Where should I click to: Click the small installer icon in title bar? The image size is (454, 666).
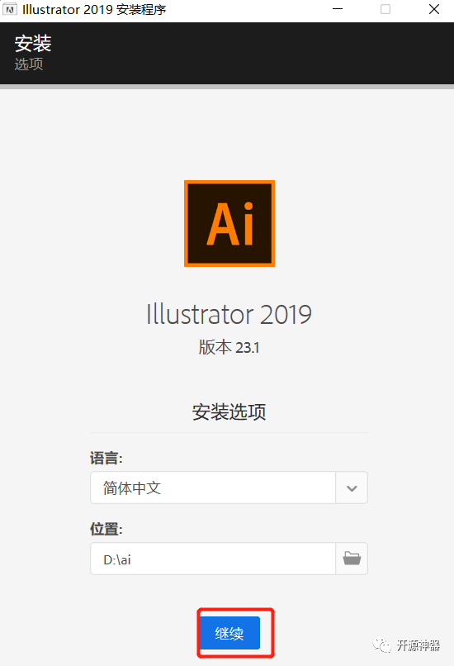click(x=9, y=9)
